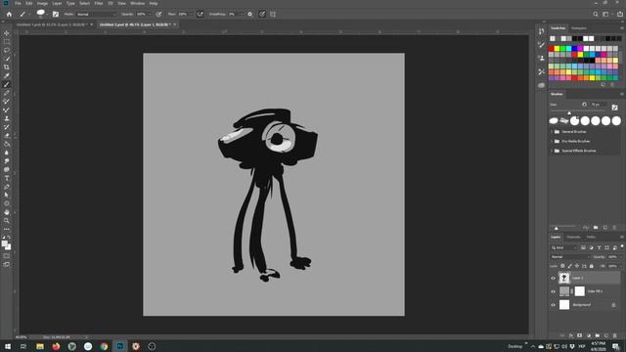Open the layer filter Kind dropdown
626x352 pixels.
[563, 247]
